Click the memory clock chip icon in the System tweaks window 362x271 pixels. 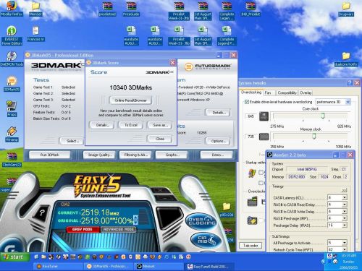click(264, 137)
